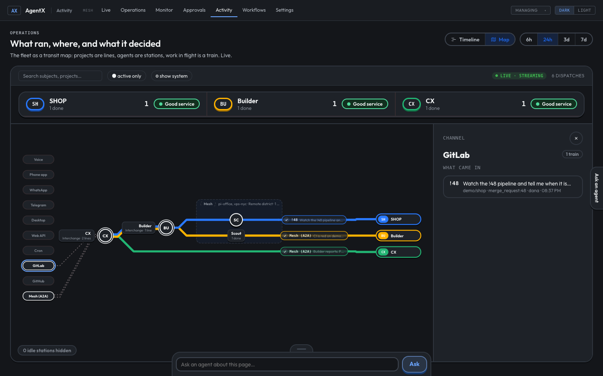Viewport: 603px width, 376px height.
Task: Open the CX terminus station
Action: tap(398, 252)
